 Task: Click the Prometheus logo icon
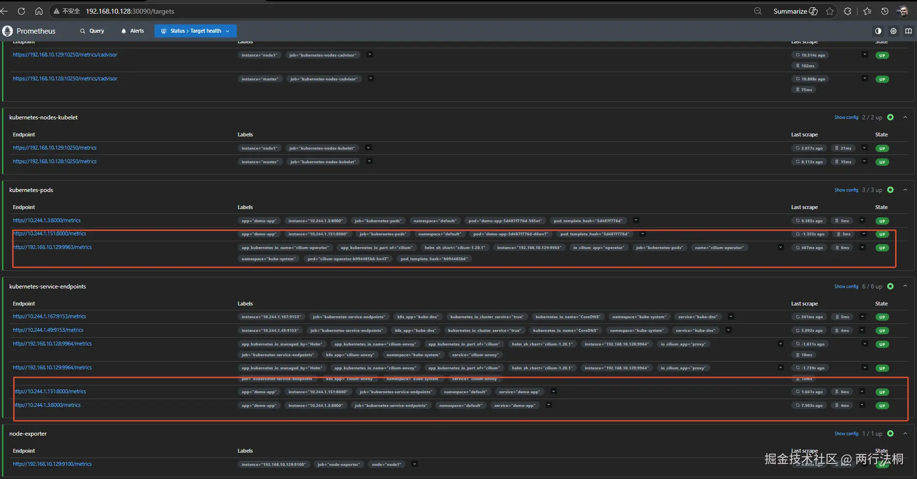coord(7,31)
